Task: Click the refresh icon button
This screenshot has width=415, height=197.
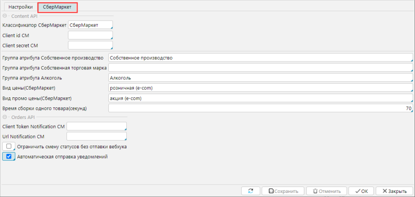Action: click(250, 191)
